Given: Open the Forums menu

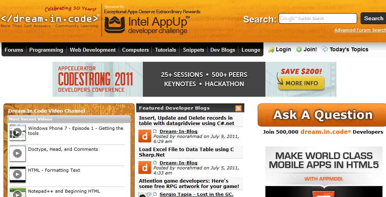Looking at the screenshot, I should click(14, 50).
